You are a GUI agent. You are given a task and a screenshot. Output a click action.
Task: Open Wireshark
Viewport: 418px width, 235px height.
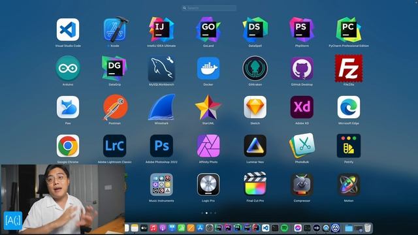pyautogui.click(x=161, y=107)
